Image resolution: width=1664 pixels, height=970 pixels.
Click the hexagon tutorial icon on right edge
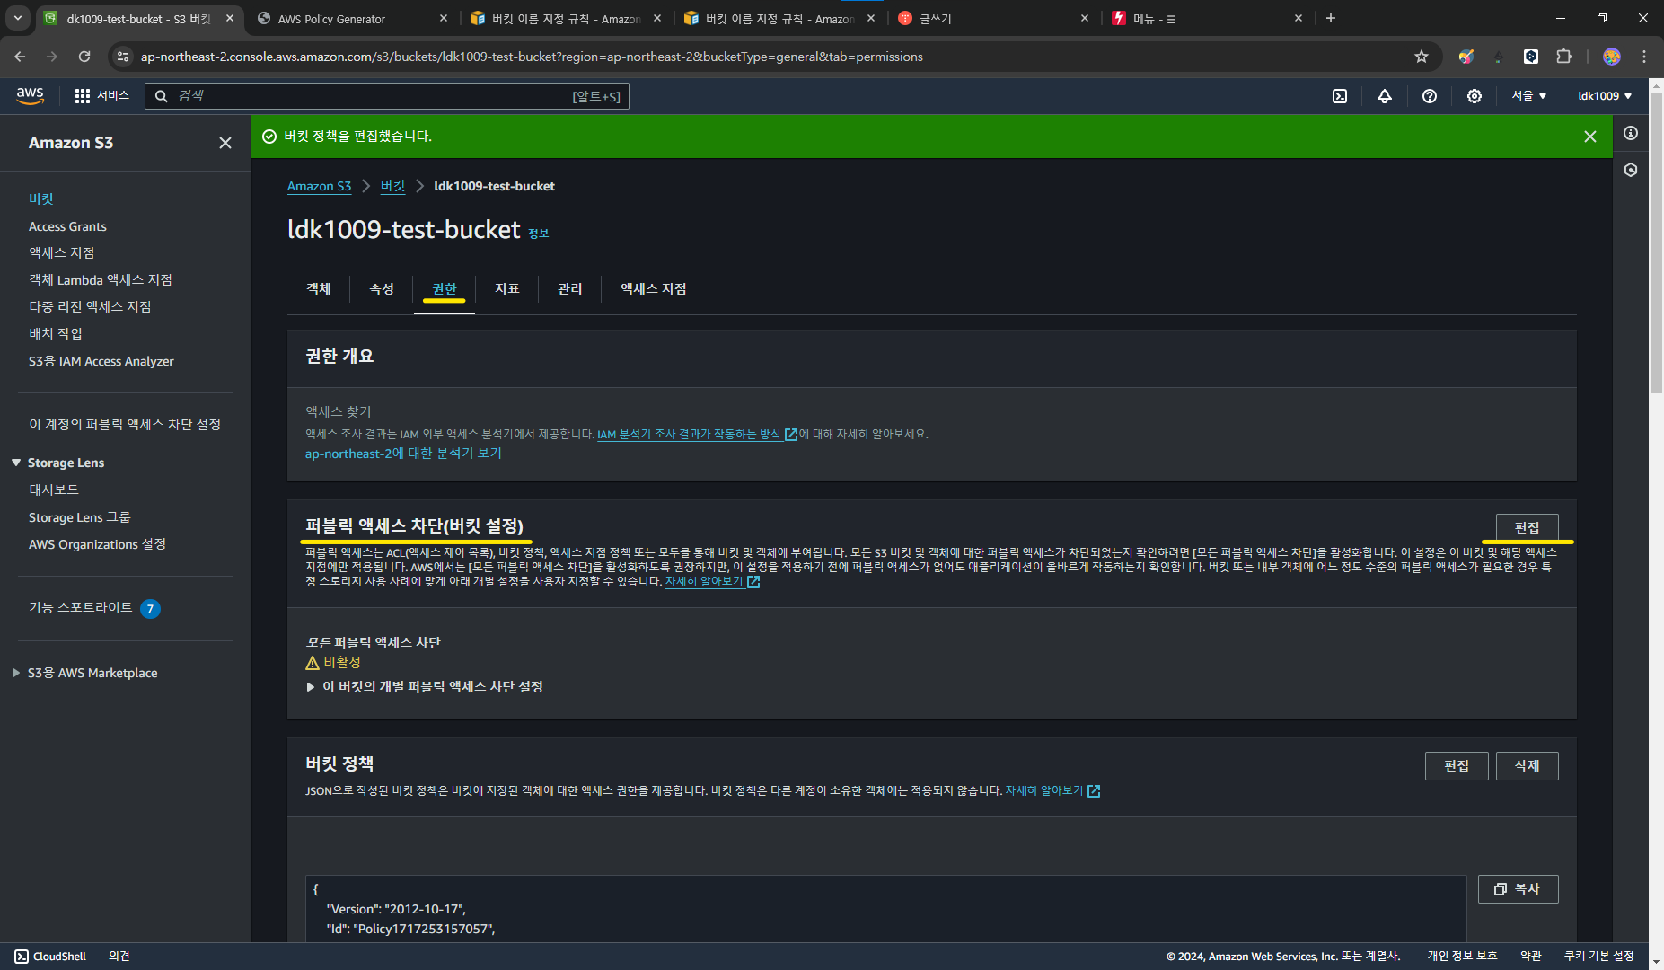pos(1631,170)
